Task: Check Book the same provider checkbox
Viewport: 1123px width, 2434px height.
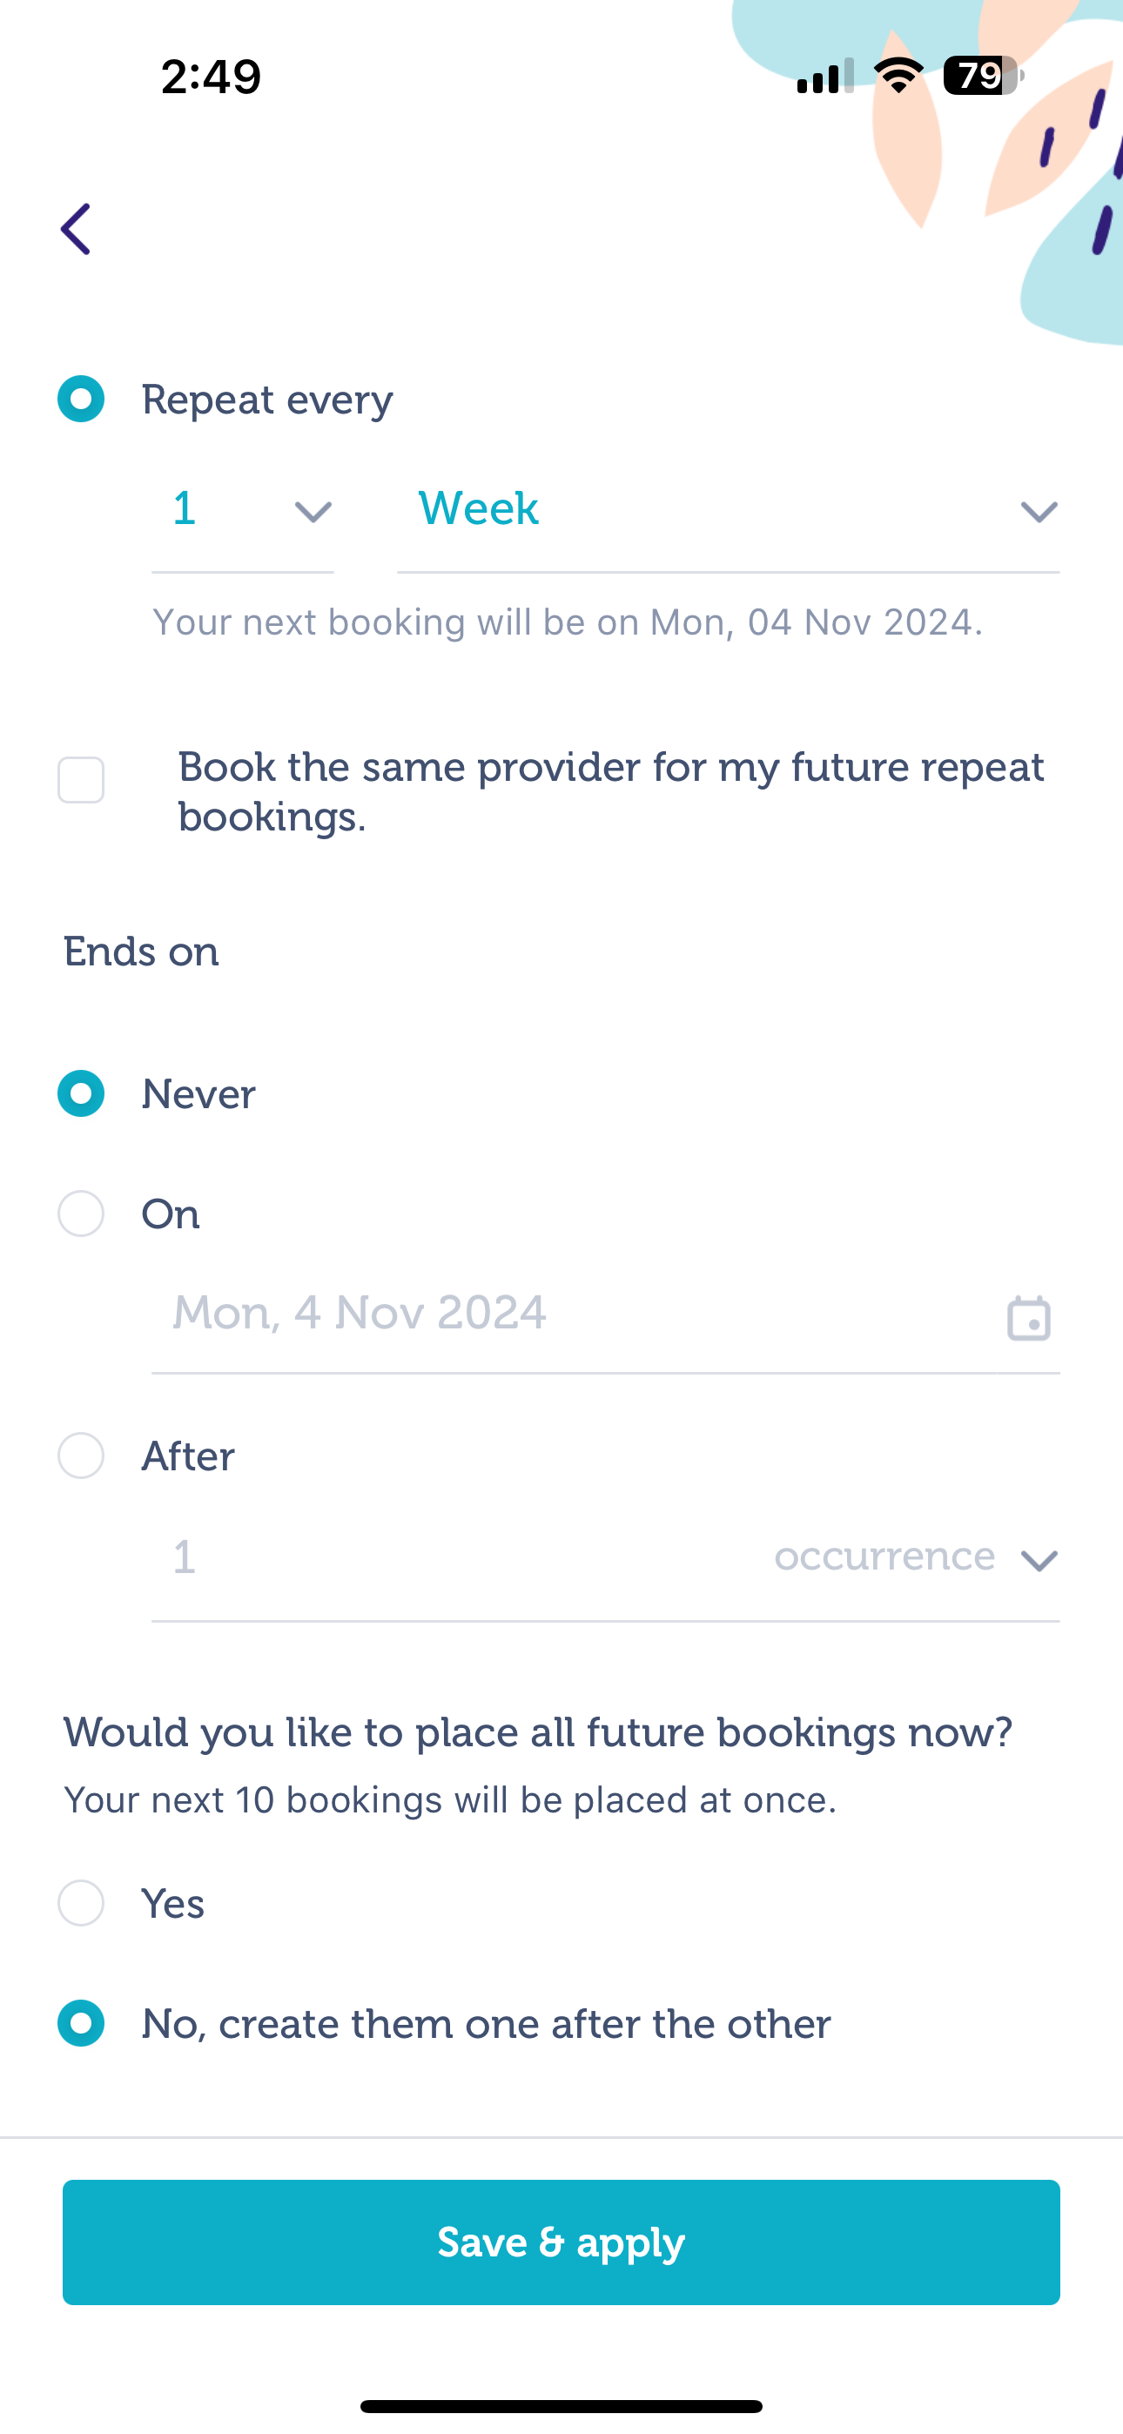Action: pyautogui.click(x=81, y=781)
